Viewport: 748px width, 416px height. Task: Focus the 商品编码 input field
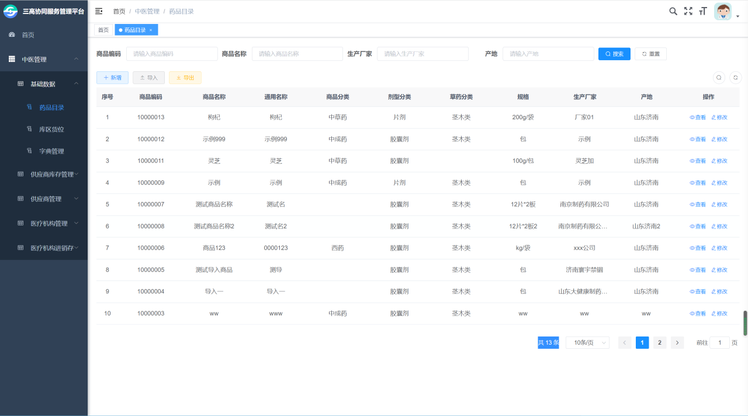[x=172, y=54]
